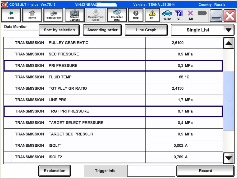Click the Back arrow button
Image resolution: width=238 pixels, height=179 pixels.
pyautogui.click(x=11, y=15)
